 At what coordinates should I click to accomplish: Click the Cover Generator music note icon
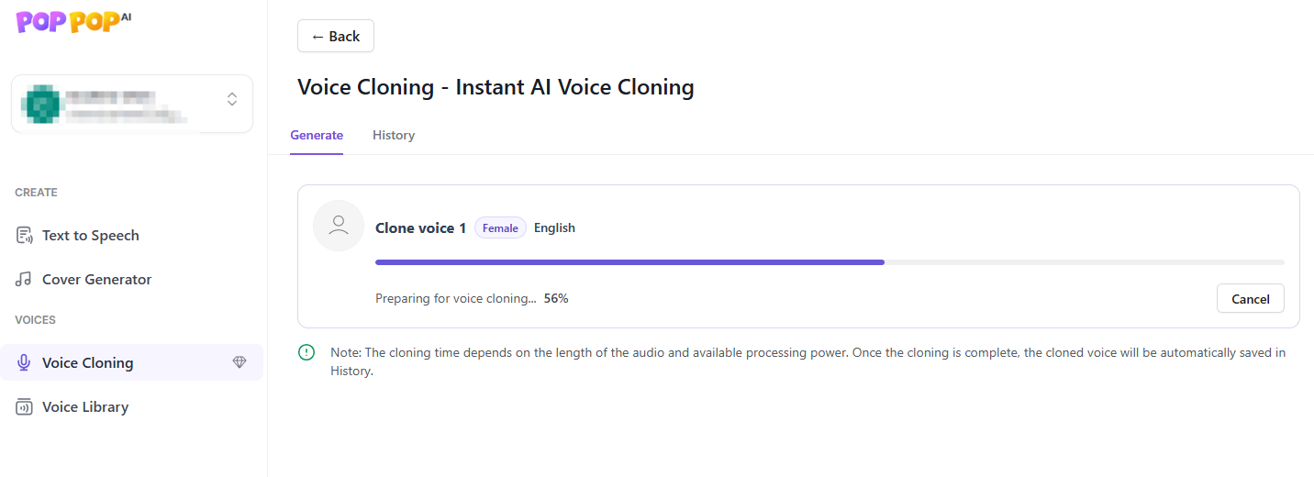[24, 280]
